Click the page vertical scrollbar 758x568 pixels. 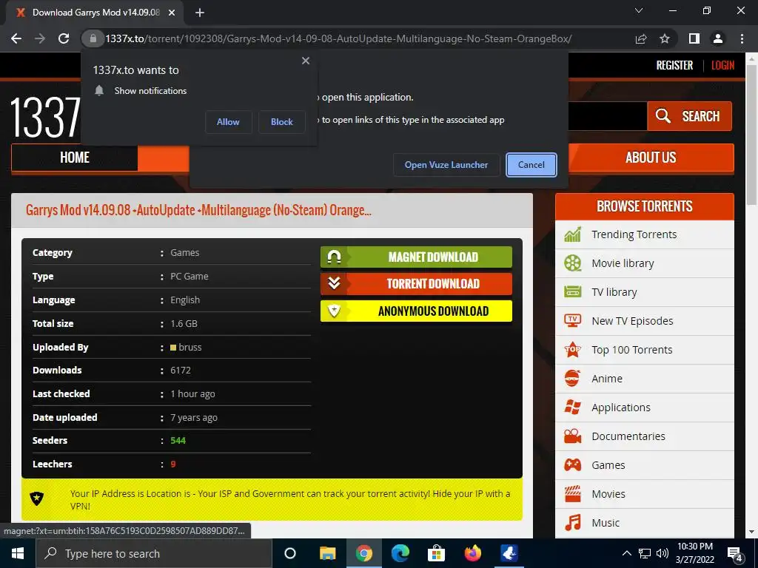[x=751, y=135]
